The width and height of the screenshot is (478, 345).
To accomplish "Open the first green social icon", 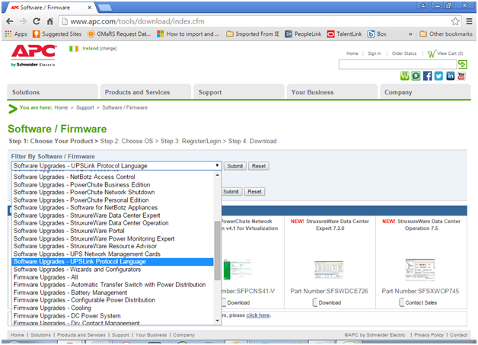I will tap(404, 76).
